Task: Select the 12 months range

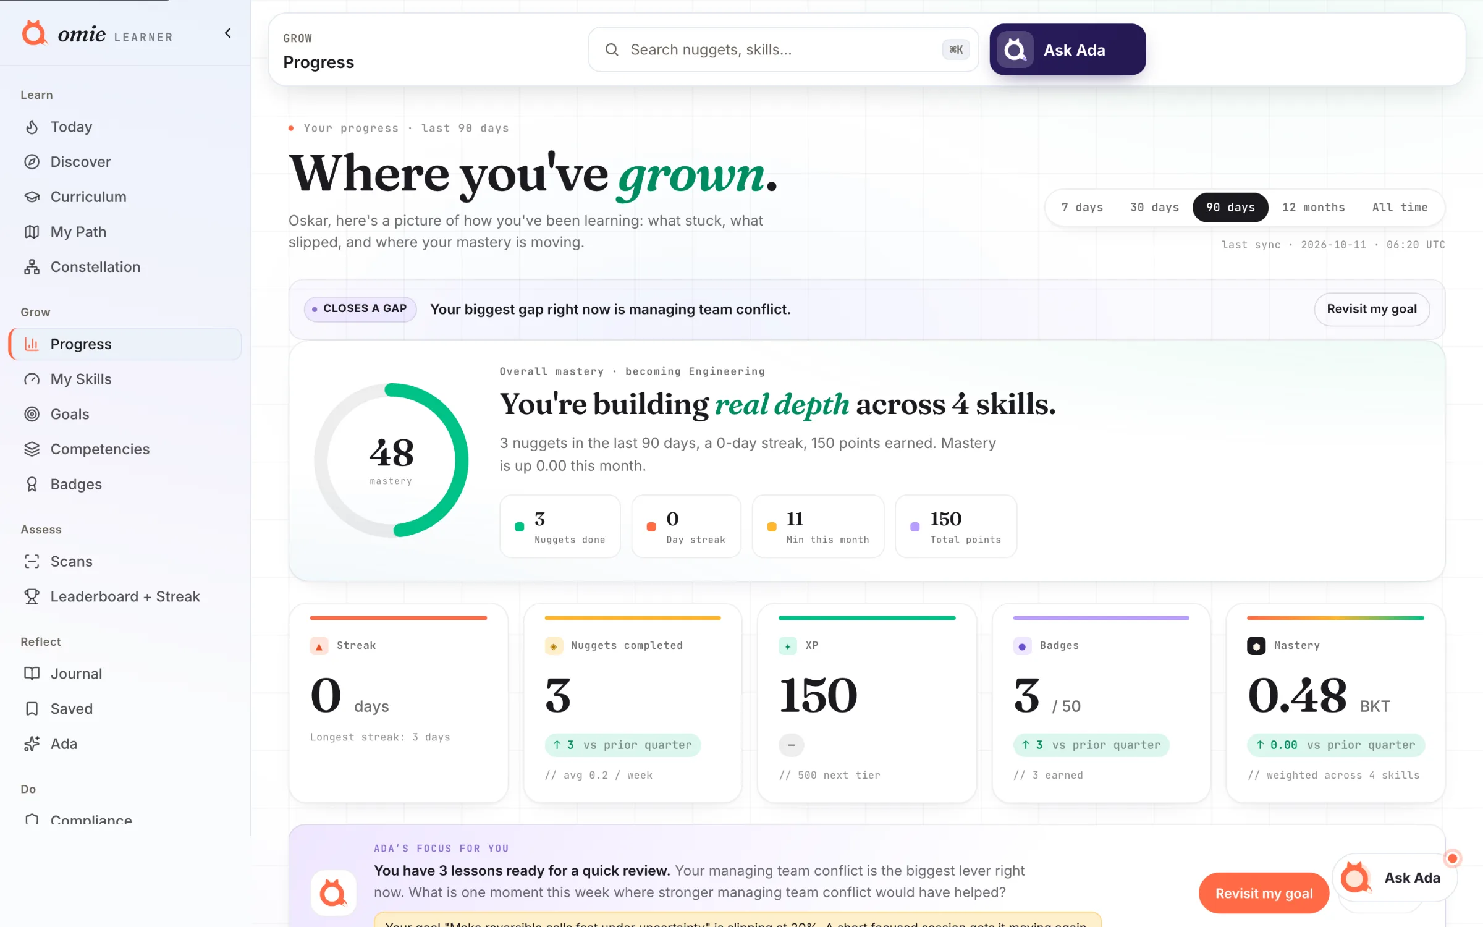Action: tap(1313, 208)
